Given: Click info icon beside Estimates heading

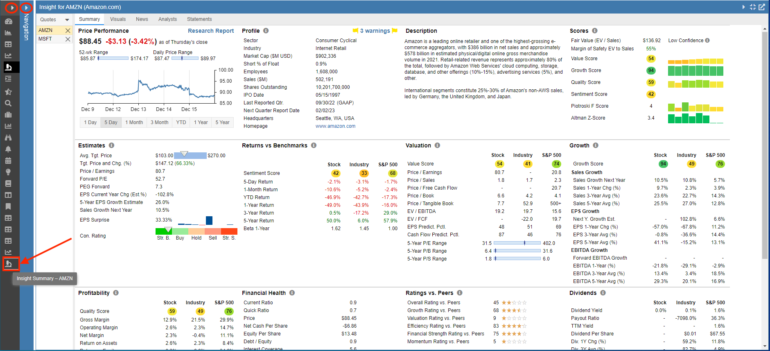Looking at the screenshot, I should (x=111, y=145).
